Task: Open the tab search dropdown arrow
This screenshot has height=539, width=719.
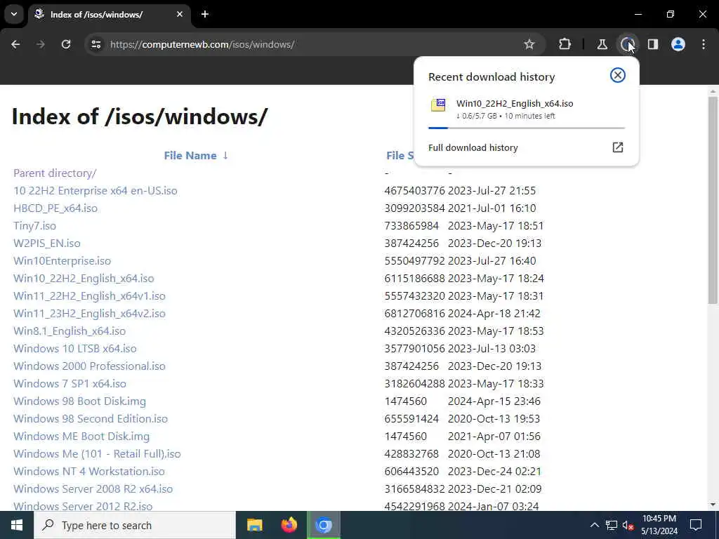Action: (x=14, y=14)
